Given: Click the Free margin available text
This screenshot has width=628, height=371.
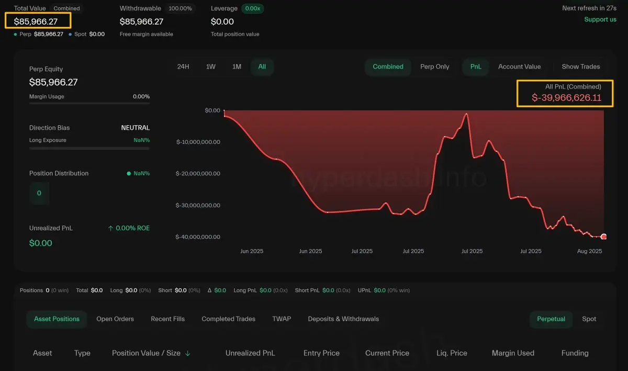Looking at the screenshot, I should (x=146, y=34).
